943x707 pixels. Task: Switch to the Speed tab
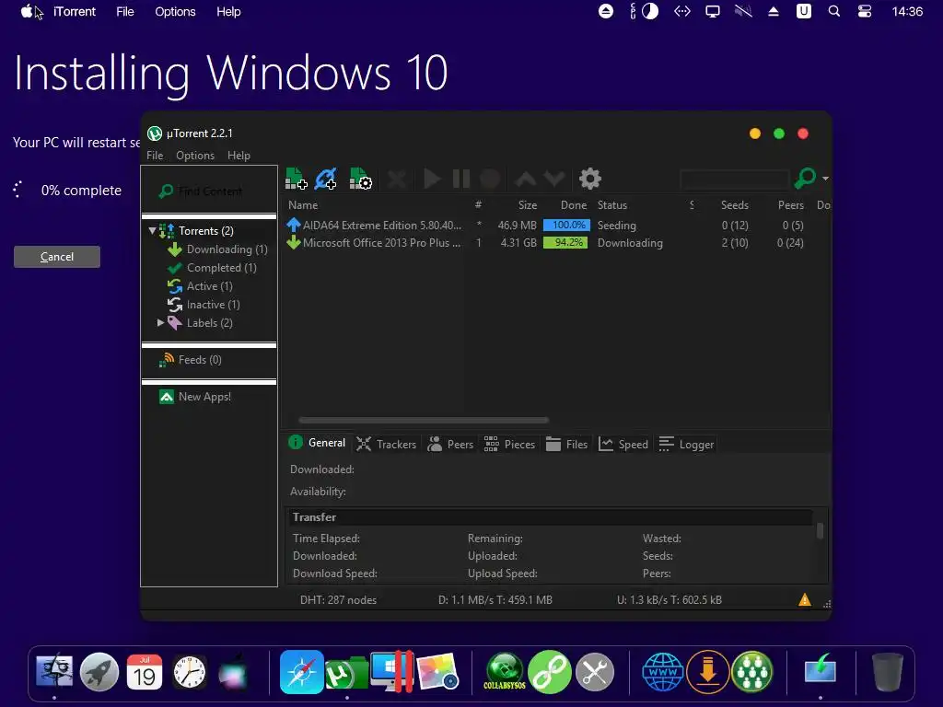click(623, 445)
